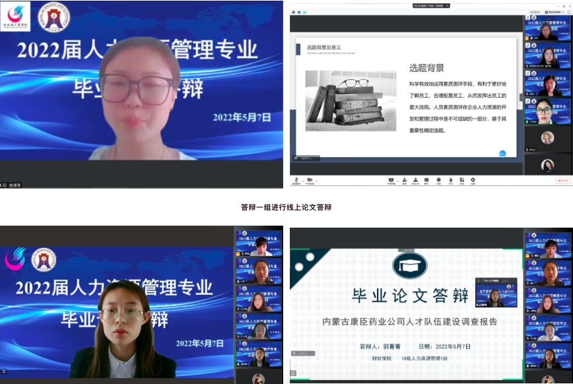Viewport: 573px width, 384px height.
Task: Open audio options arrow beside the microphone icon
Action: pos(303,181)
